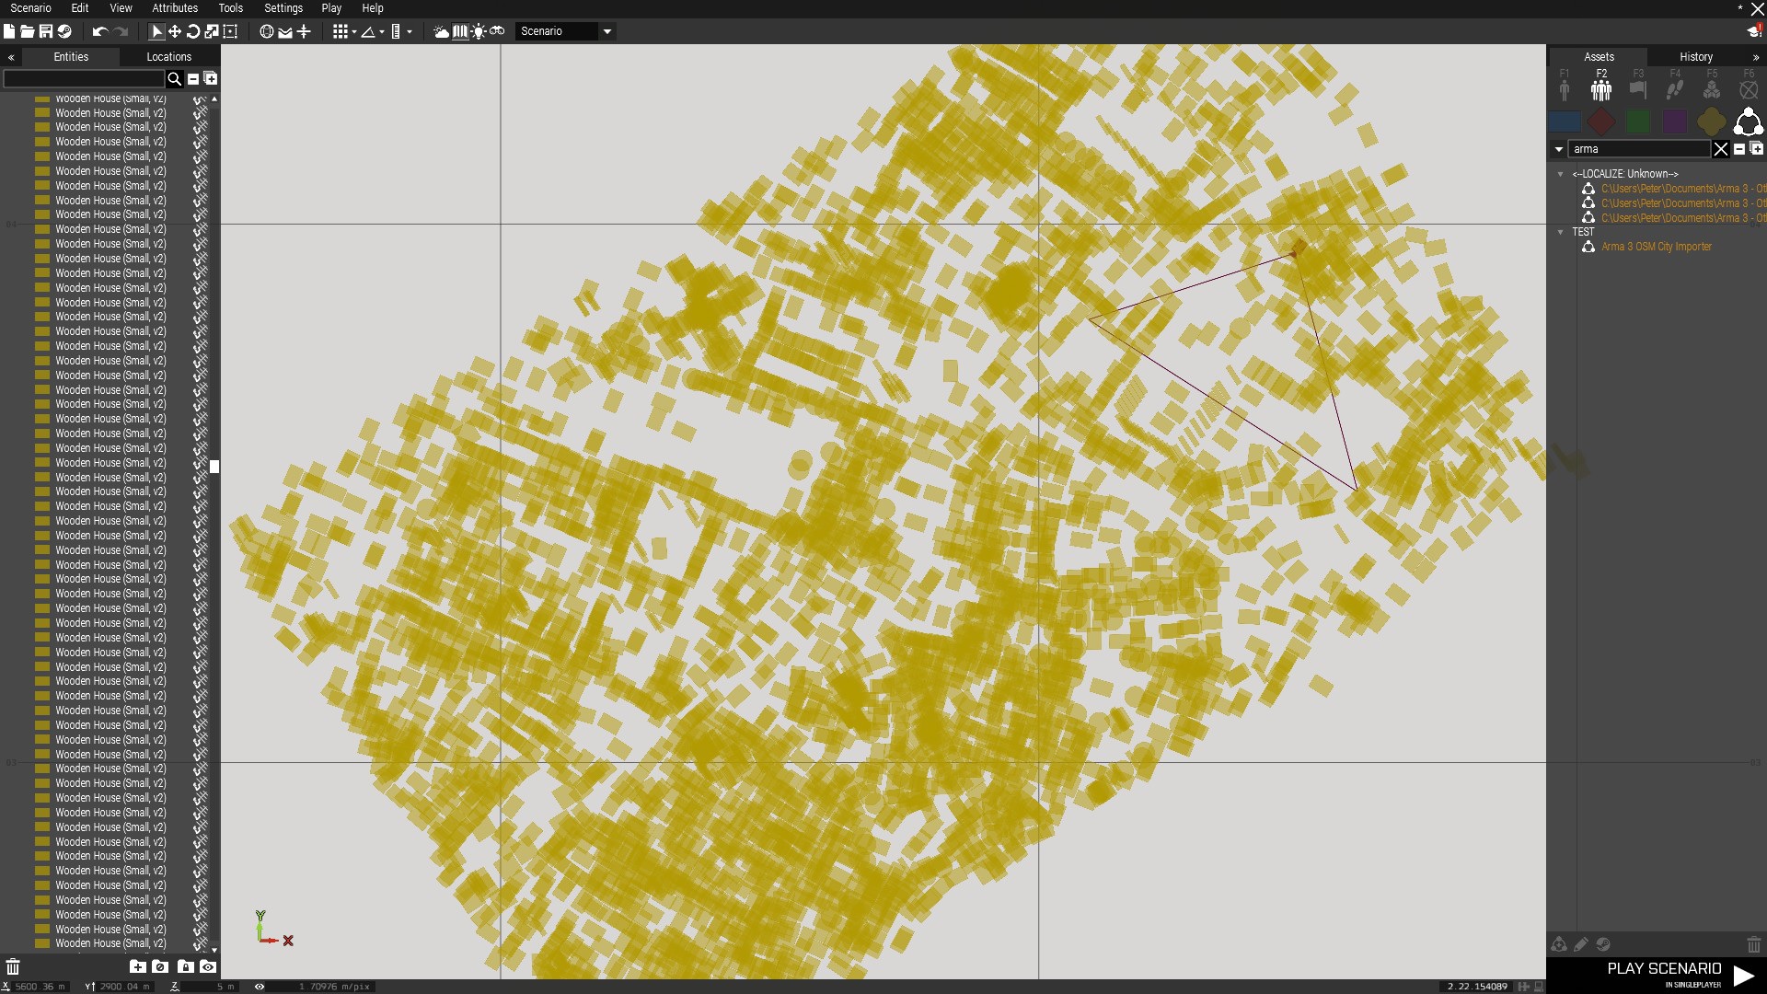1767x994 pixels.
Task: Select the Rotate widget tool
Action: pyautogui.click(x=193, y=31)
